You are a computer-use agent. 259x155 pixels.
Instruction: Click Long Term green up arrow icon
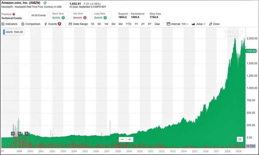point(105,18)
